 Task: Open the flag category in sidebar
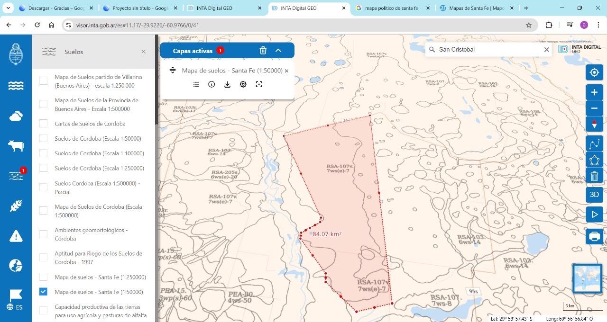(16, 295)
